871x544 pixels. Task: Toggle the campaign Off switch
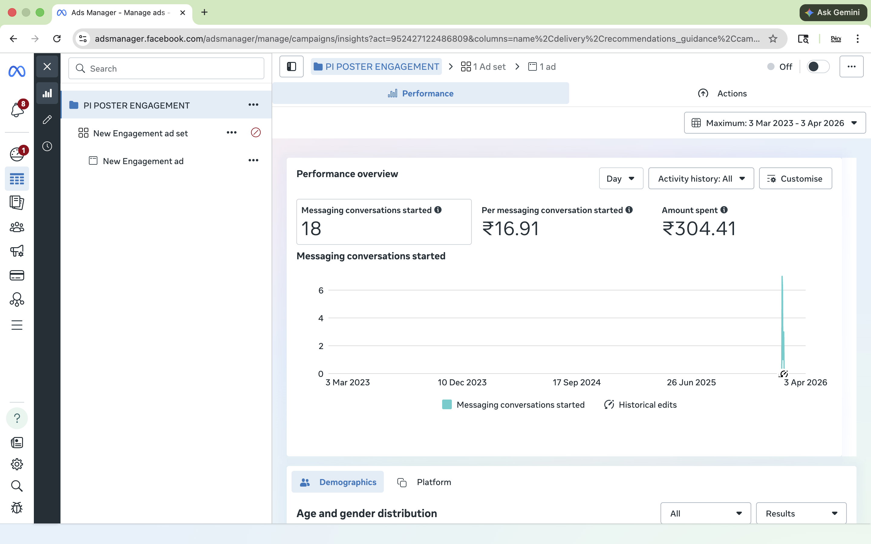(817, 66)
